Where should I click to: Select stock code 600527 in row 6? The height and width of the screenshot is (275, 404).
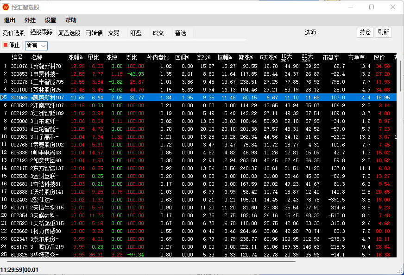19,105
